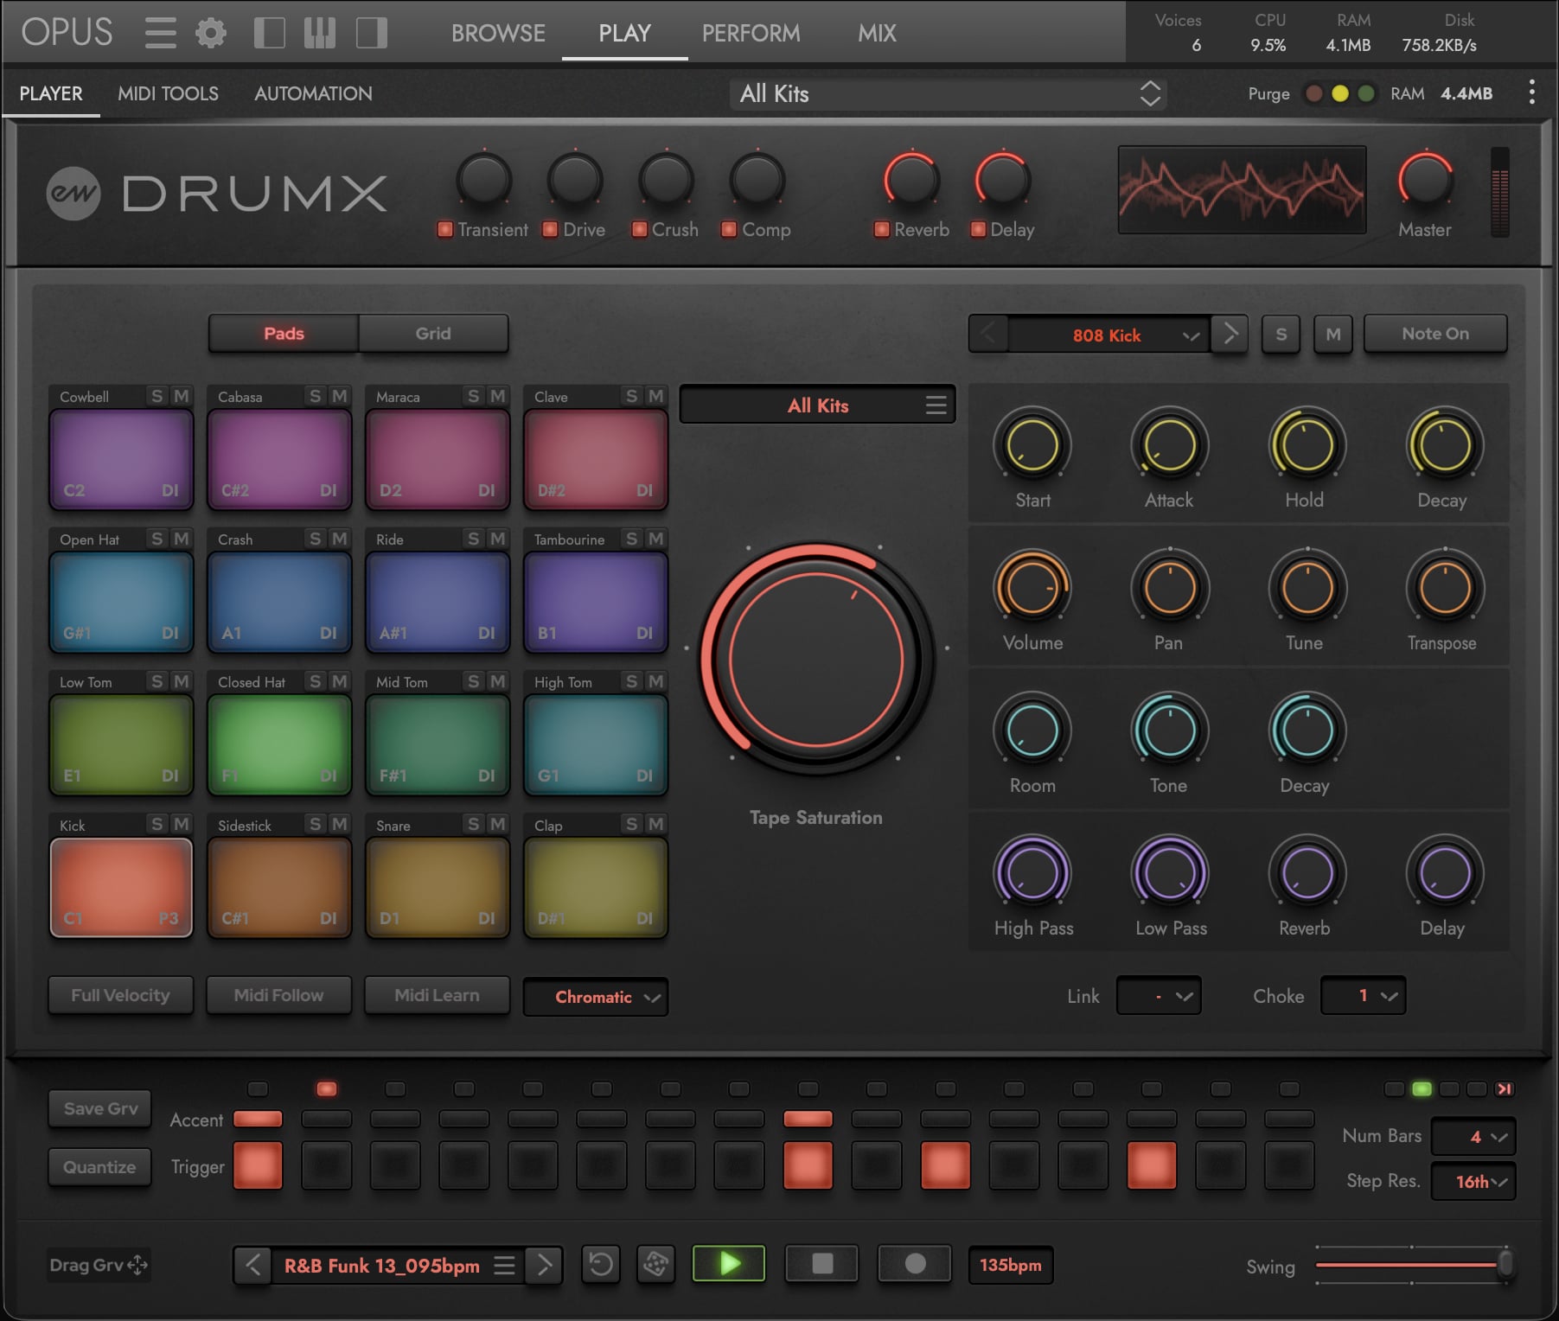Switch to the PERFORM page
Image resolution: width=1559 pixels, height=1321 pixels.
(751, 33)
